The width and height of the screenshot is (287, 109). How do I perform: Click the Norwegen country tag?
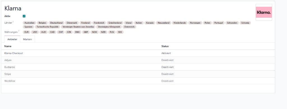(x=195, y=23)
